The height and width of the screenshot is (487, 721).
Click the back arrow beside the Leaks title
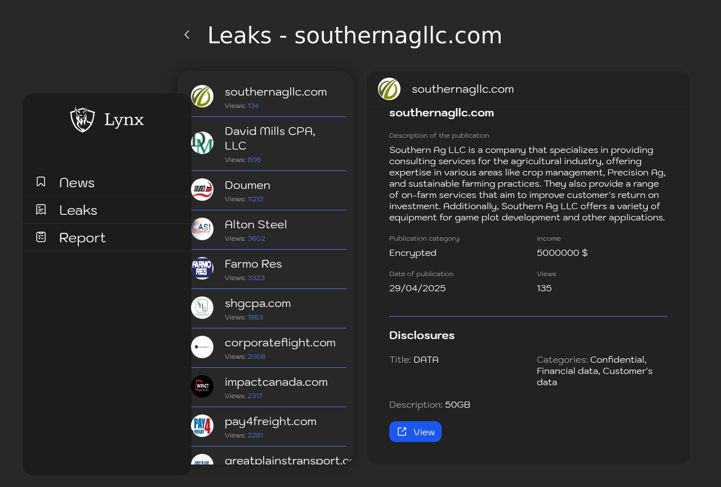(x=187, y=35)
